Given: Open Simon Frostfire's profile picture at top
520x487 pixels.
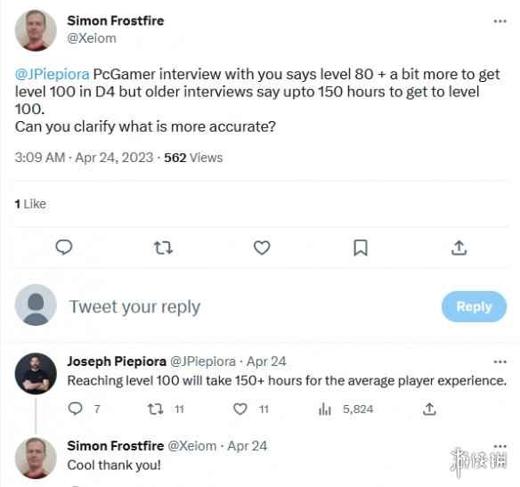Looking at the screenshot, I should coord(36,30).
